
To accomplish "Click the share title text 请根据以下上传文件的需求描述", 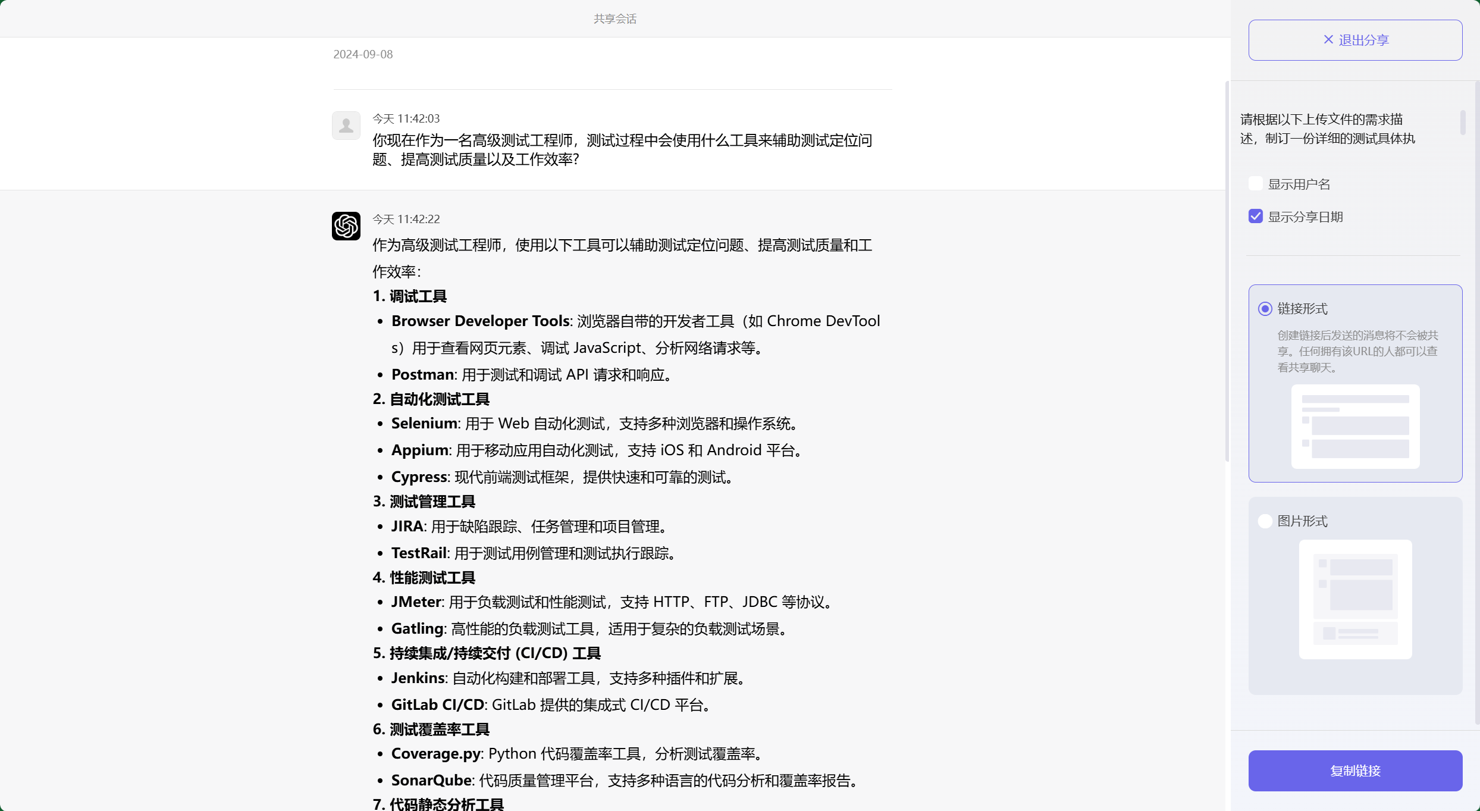I will tap(1328, 129).
